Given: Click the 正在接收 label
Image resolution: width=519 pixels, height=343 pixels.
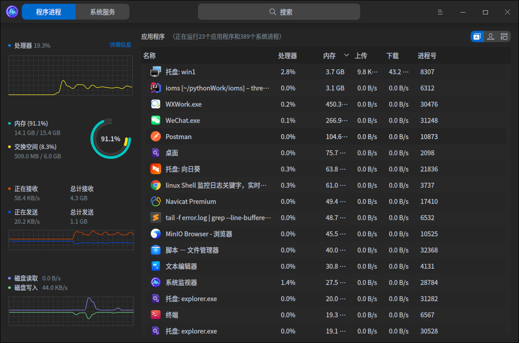Looking at the screenshot, I should pyautogui.click(x=26, y=189).
